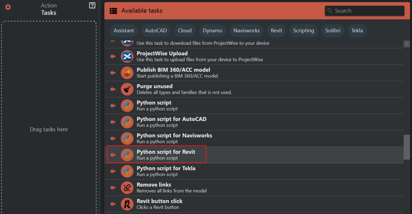412x214 pixels.
Task: Click the 'Available tasks' header title
Action: (x=142, y=11)
